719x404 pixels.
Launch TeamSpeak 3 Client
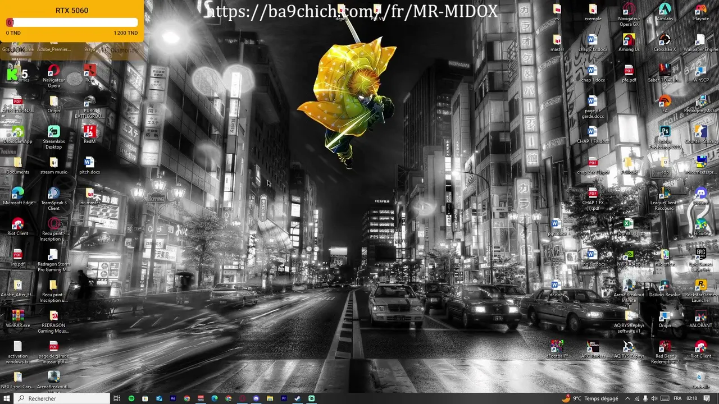click(53, 199)
